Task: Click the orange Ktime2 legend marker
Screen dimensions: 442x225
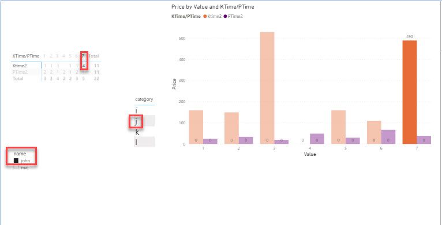Action: coord(205,16)
